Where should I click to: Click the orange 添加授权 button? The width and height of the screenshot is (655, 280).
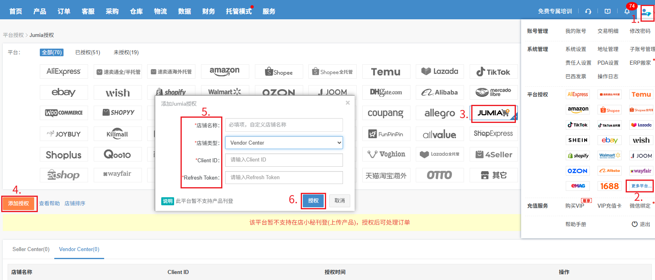coord(19,203)
